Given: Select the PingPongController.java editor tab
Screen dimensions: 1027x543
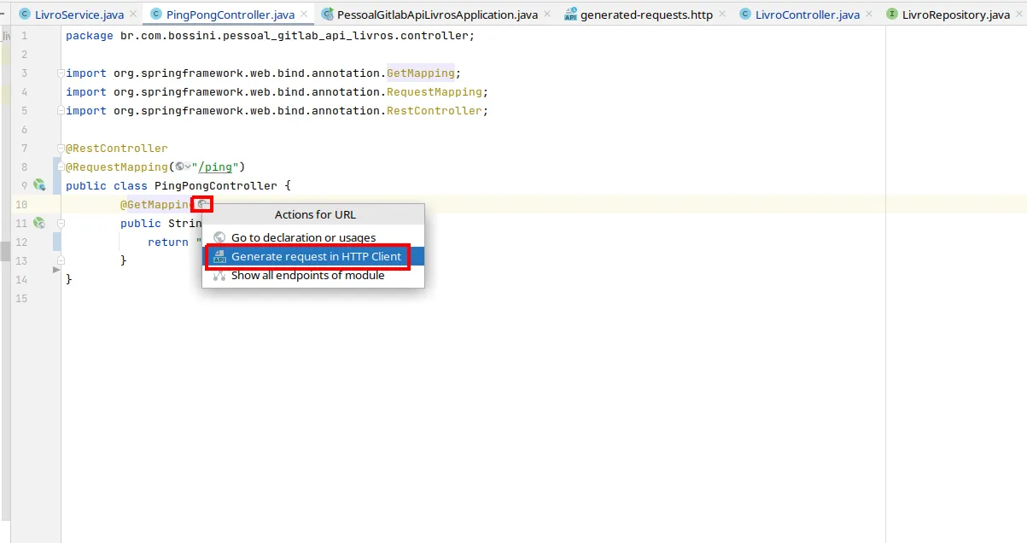Looking at the screenshot, I should point(230,15).
